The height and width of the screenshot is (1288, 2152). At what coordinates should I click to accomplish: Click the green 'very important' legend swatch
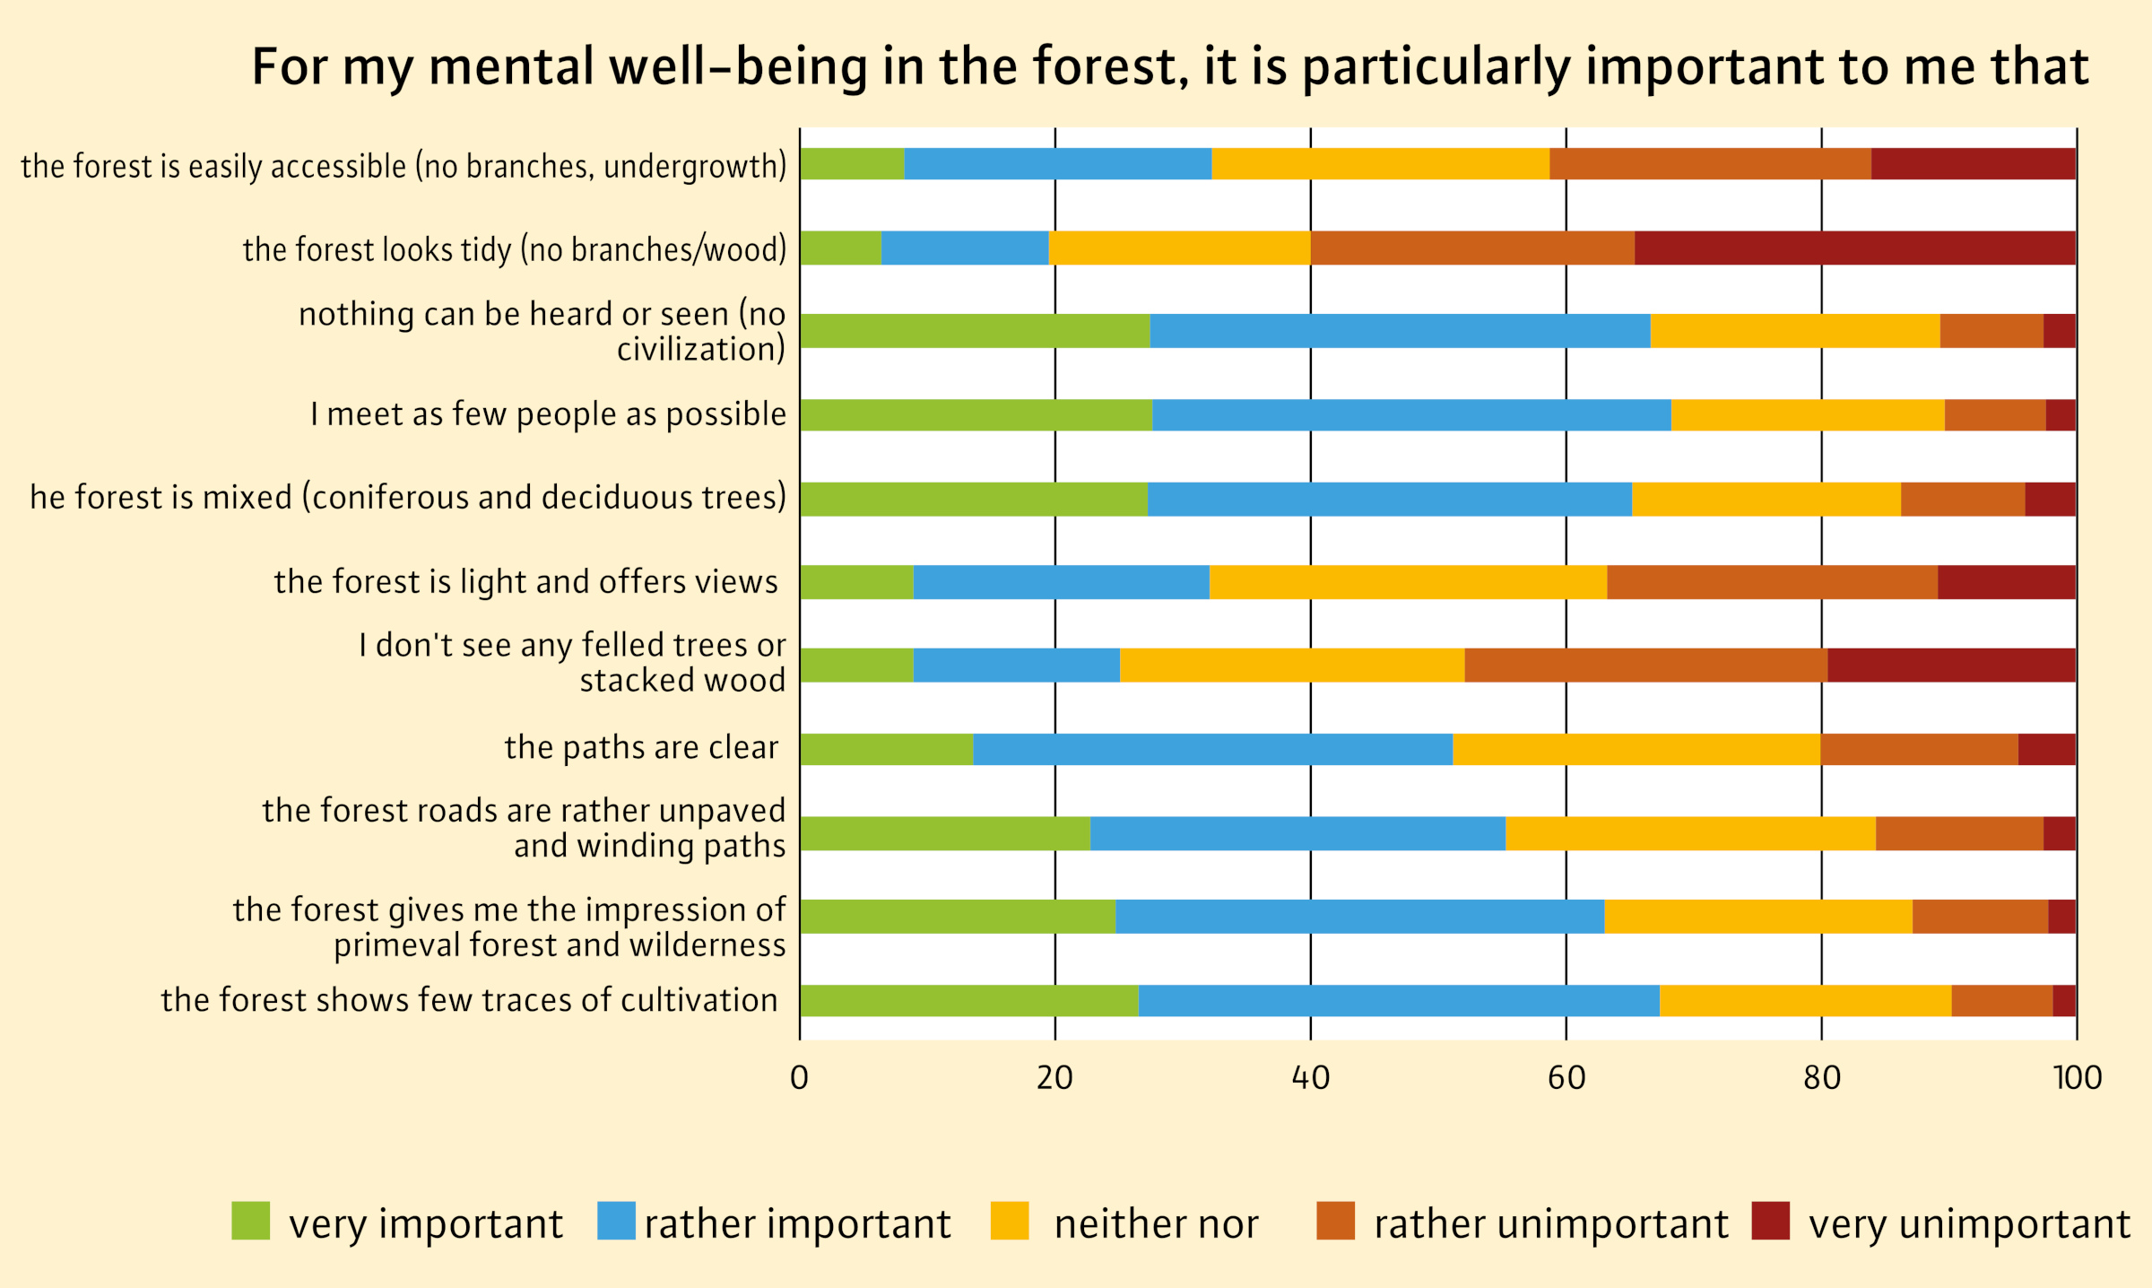250,1221
